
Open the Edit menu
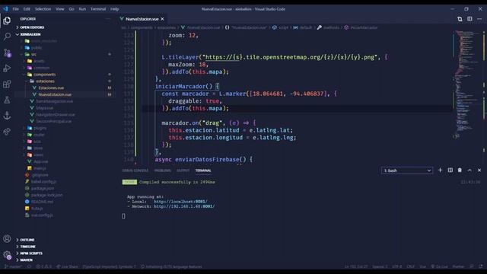click(x=27, y=9)
